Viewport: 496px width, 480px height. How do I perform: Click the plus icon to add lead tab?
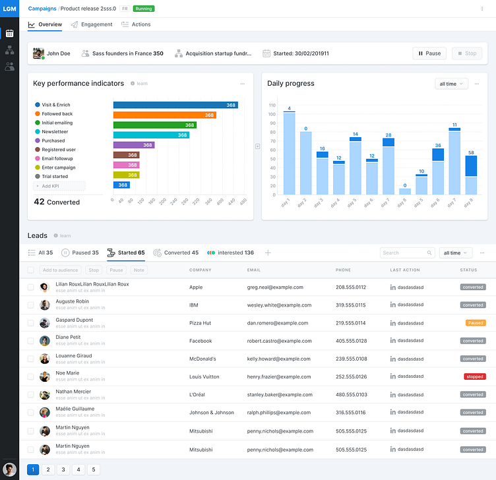point(268,253)
